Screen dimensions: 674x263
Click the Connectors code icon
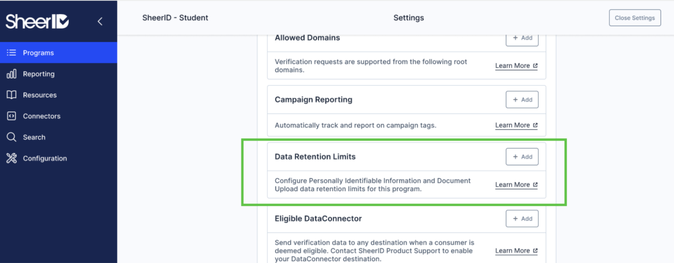point(11,116)
